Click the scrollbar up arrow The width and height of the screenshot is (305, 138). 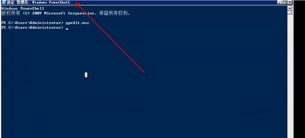point(290,8)
